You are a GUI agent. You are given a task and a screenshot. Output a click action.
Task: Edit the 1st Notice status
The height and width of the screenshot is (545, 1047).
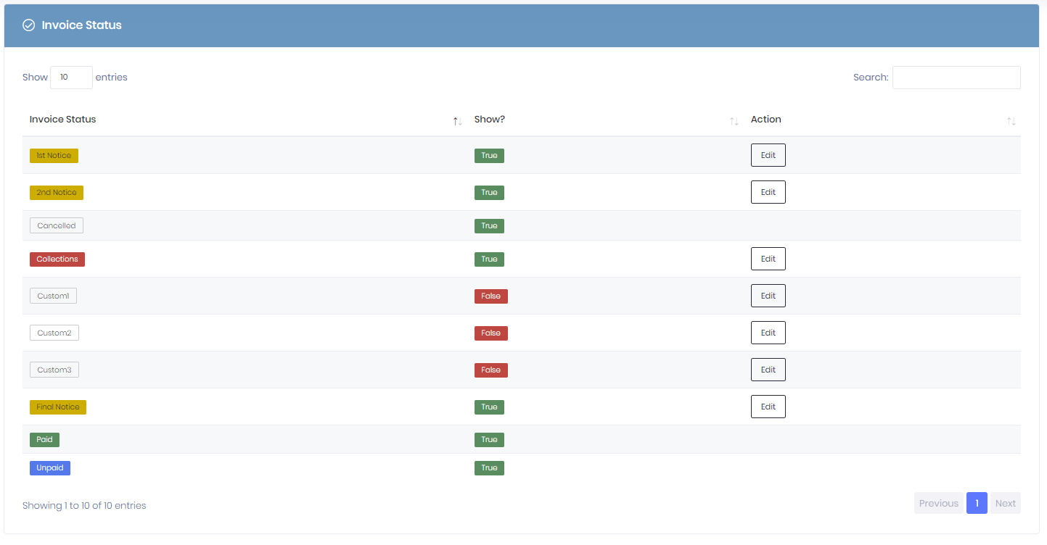(768, 155)
